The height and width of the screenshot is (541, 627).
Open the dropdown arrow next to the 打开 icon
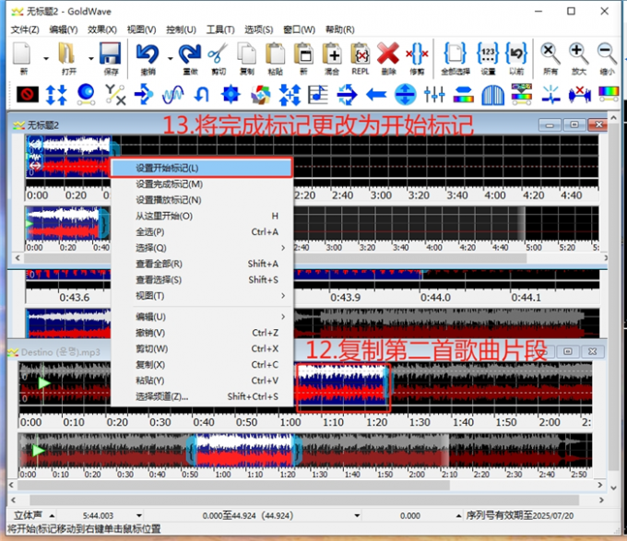(x=91, y=59)
